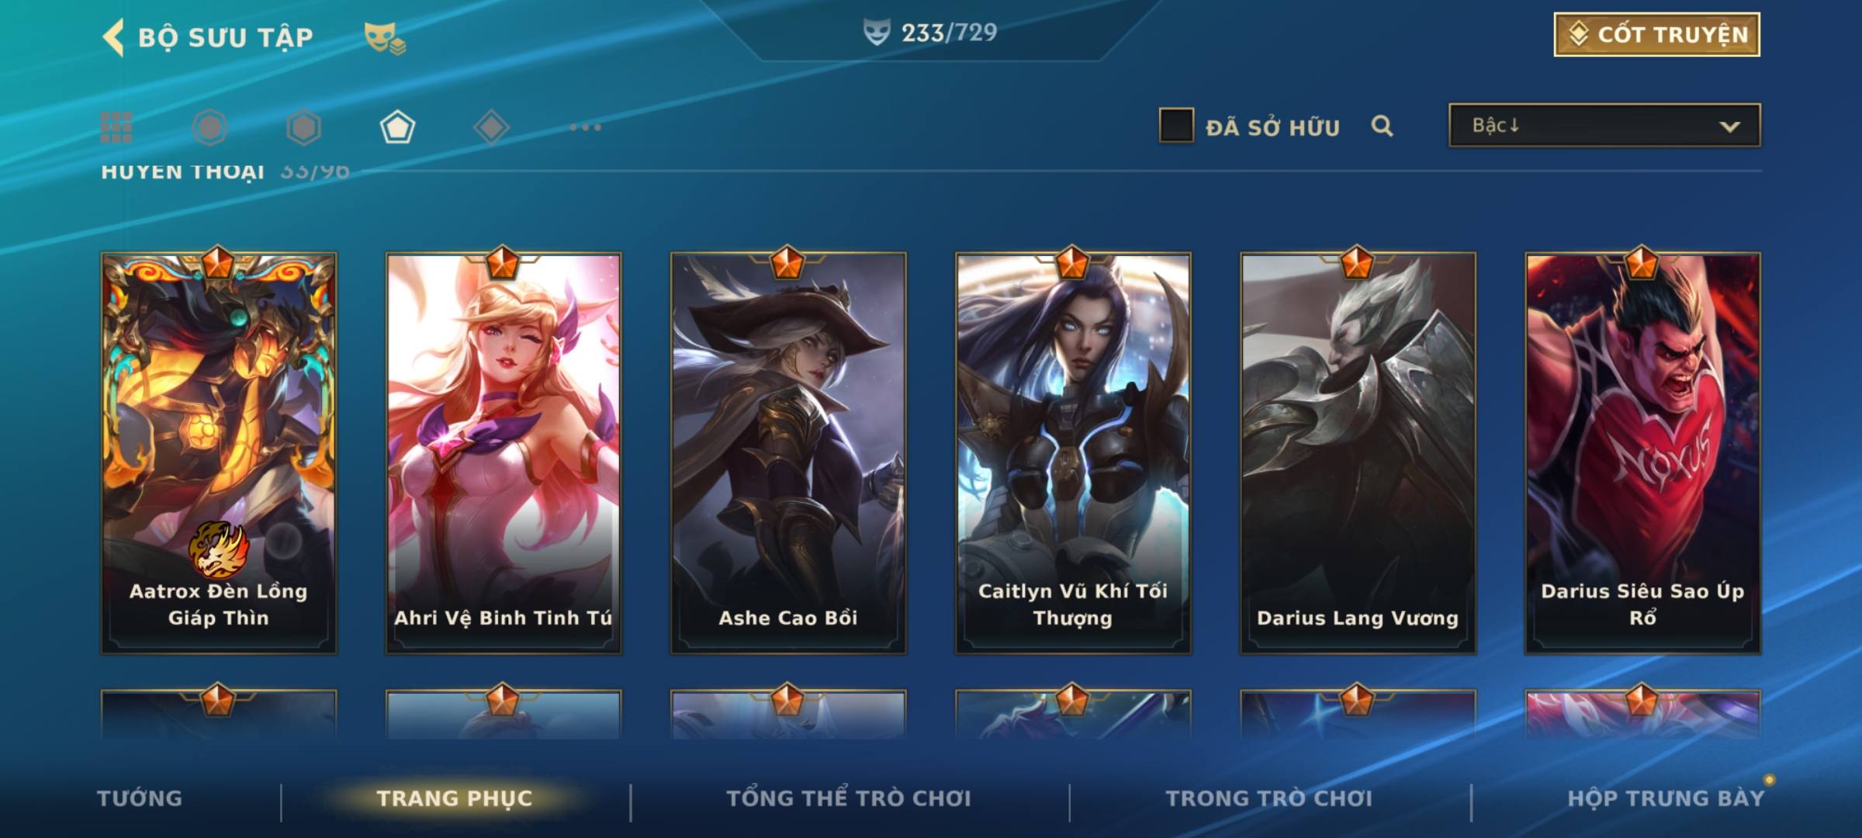Filter by the circular rarity tier icon
1862x838 pixels.
pos(210,127)
